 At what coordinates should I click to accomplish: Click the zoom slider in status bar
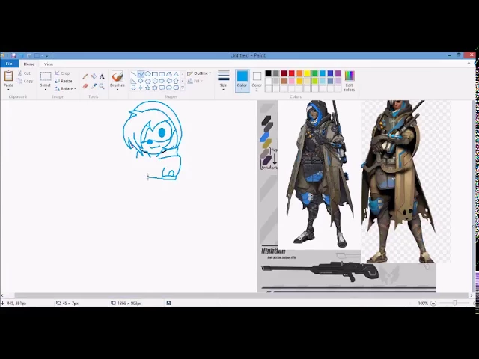click(454, 303)
